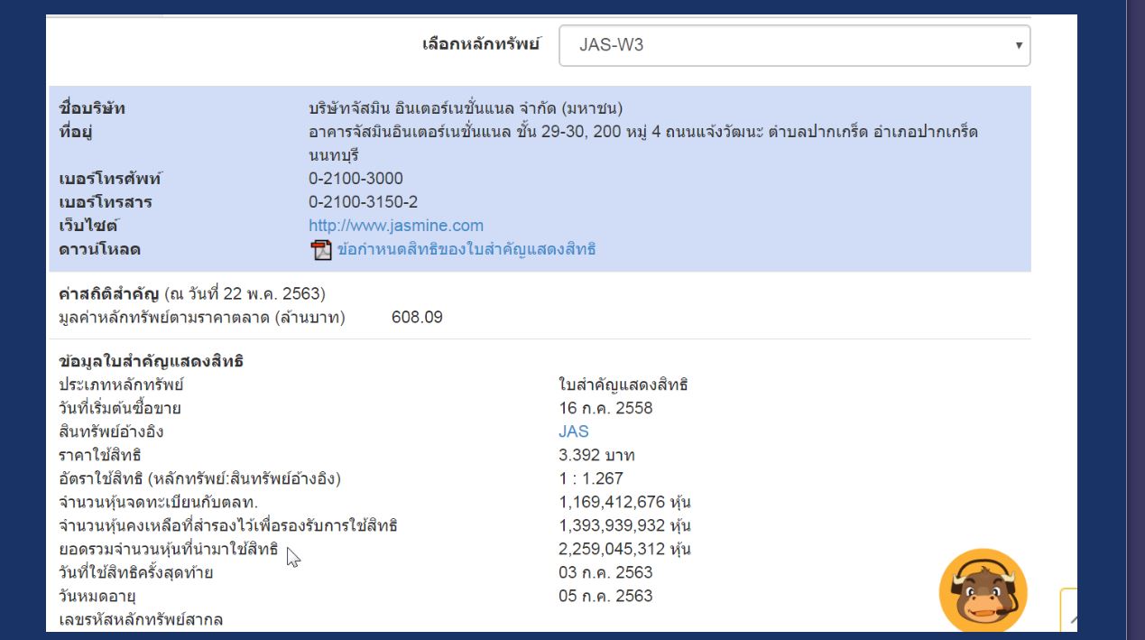The image size is (1145, 640).
Task: Select exercise price 3.392 บาท
Action: (596, 455)
